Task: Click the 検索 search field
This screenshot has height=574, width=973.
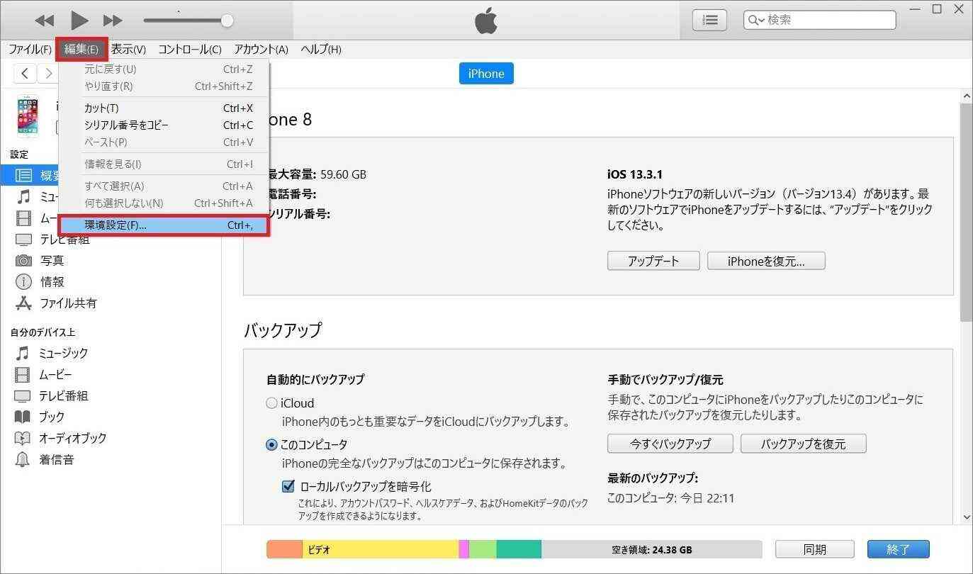Action: (x=819, y=20)
